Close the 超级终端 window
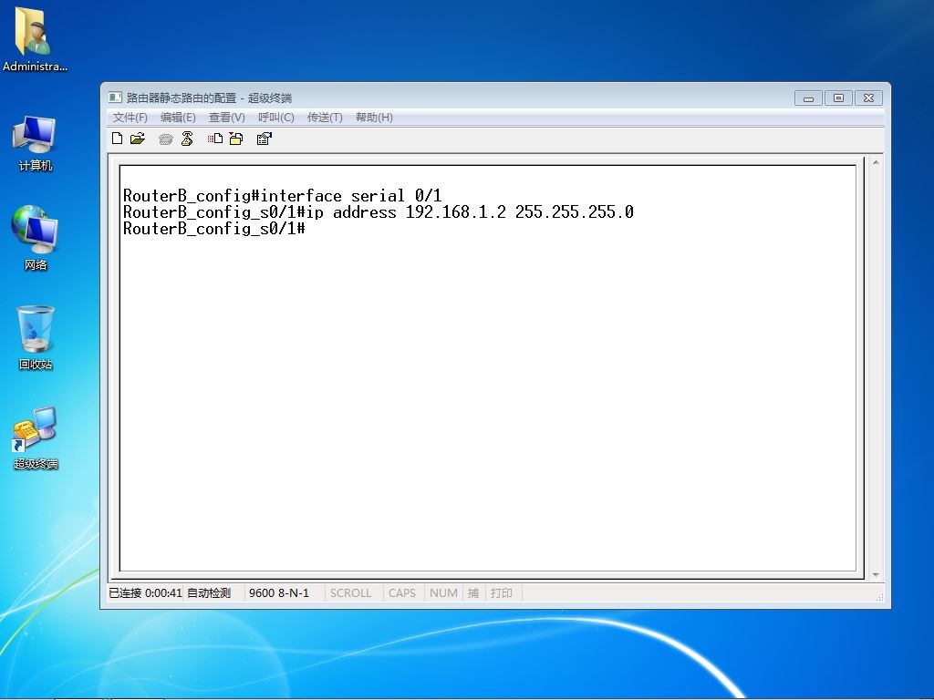Viewport: 934px width, 700px height. tap(869, 98)
